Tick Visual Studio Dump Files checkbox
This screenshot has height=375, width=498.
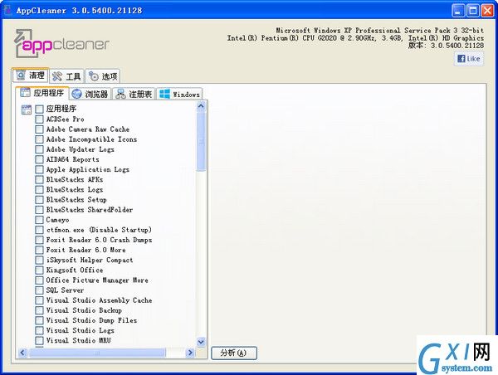tap(39, 320)
